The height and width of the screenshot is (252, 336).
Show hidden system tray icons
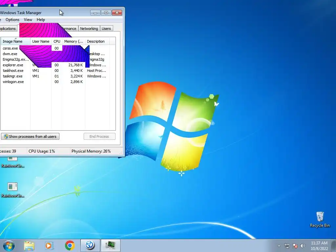pos(279,246)
